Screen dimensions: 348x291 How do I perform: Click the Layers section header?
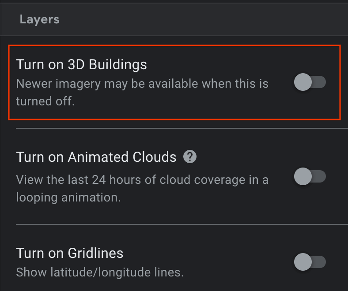tap(39, 19)
